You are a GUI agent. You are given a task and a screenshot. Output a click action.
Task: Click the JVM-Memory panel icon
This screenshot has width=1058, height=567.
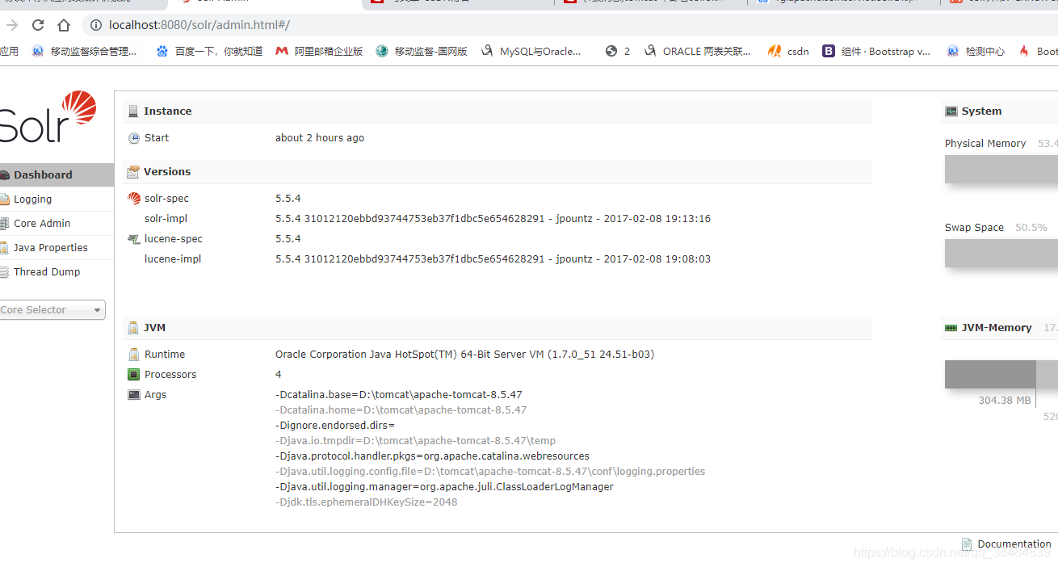pos(951,327)
